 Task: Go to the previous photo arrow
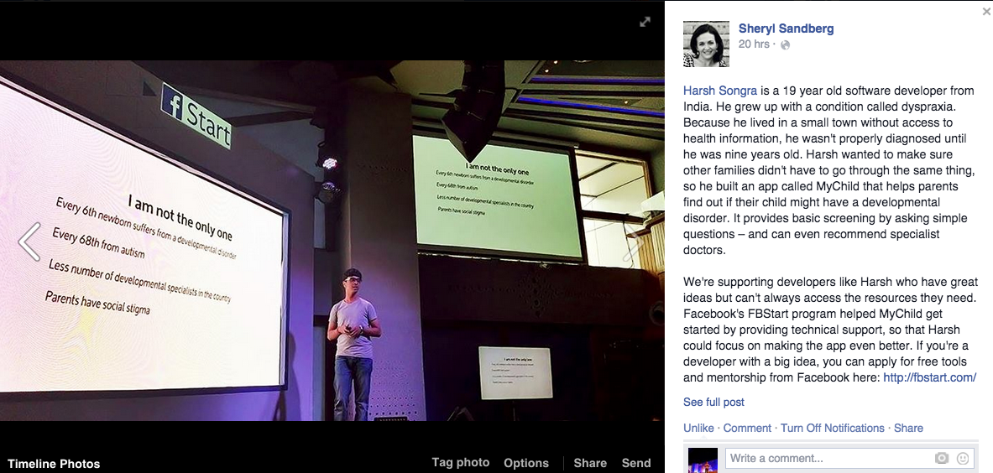29,242
